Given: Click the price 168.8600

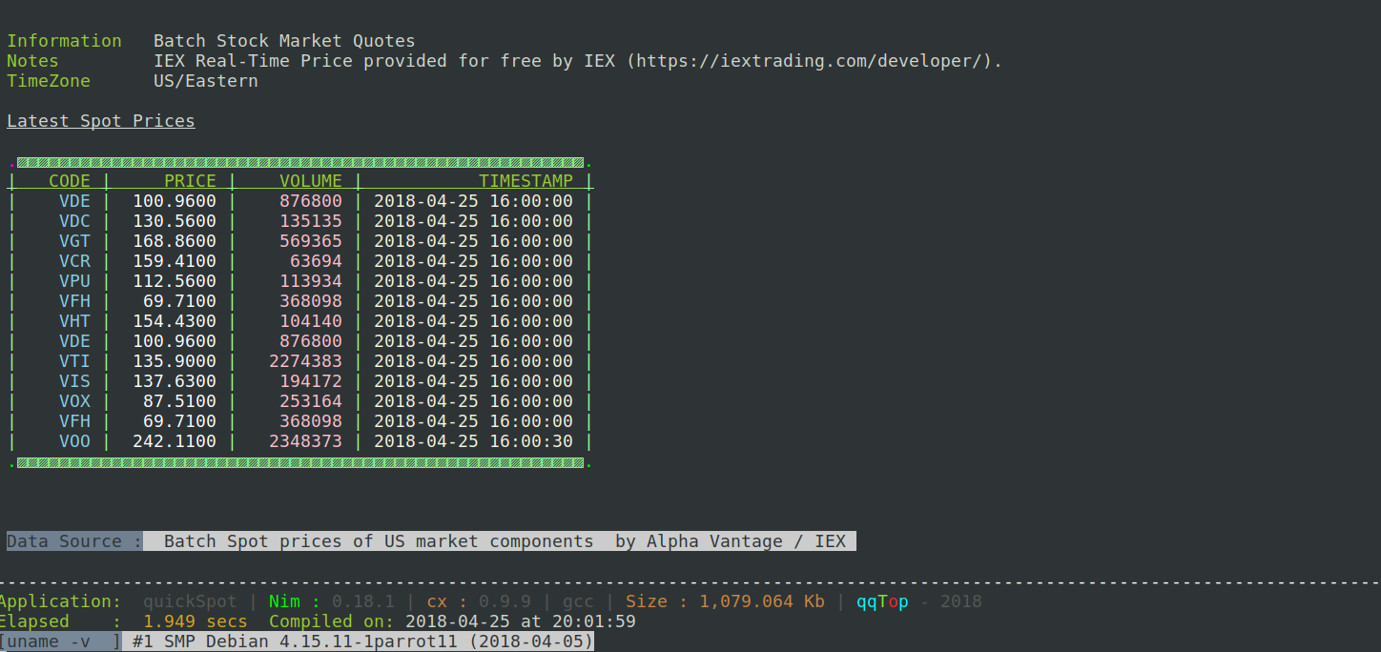Looking at the screenshot, I should [175, 241].
